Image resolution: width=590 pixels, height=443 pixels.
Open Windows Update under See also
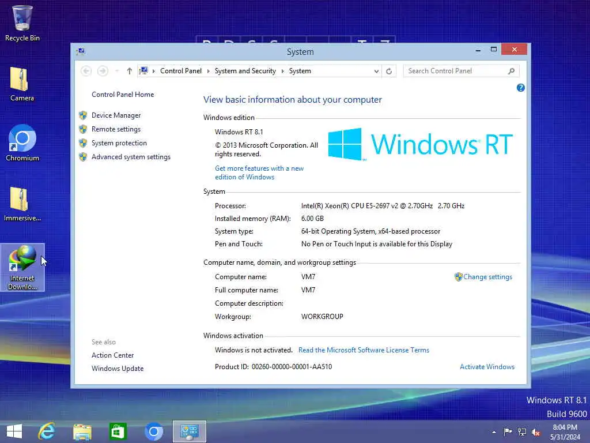(118, 369)
